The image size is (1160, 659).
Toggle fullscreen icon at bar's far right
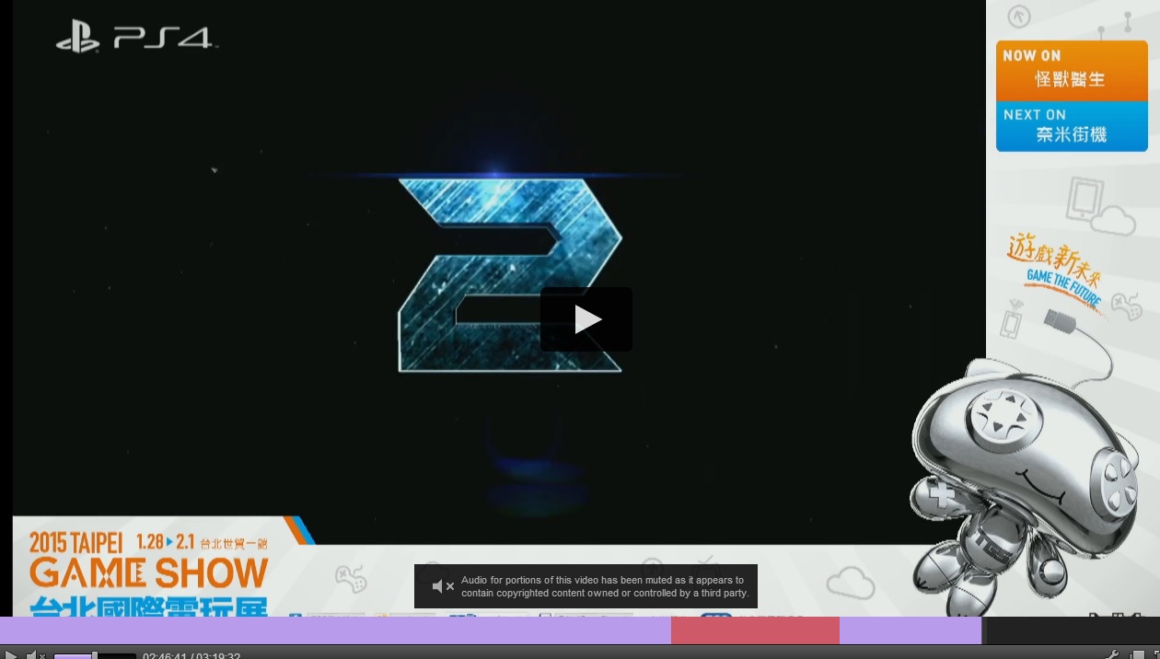click(x=1156, y=655)
